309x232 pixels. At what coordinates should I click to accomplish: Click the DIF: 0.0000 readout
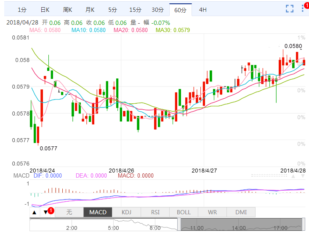click(x=48, y=175)
